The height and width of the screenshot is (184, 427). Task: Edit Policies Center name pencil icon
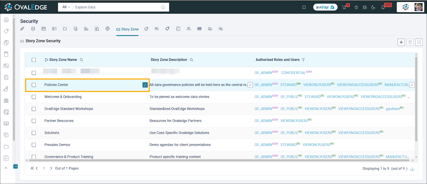(145, 85)
